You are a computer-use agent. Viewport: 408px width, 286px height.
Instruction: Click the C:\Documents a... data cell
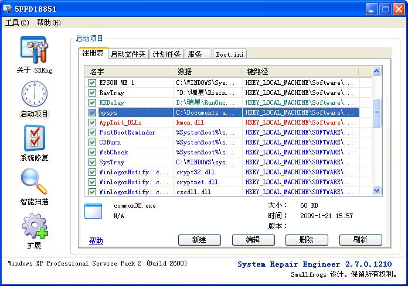point(206,113)
